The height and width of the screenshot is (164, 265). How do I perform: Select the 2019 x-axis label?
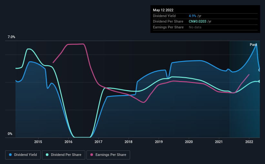click(x=159, y=142)
